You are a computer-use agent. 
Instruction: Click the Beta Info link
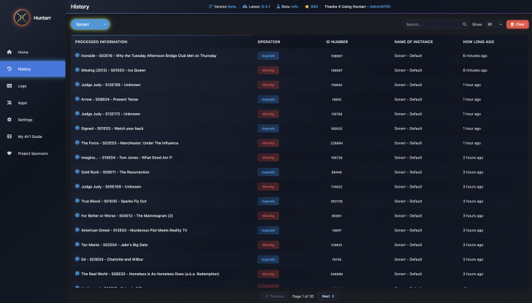[x=287, y=7]
